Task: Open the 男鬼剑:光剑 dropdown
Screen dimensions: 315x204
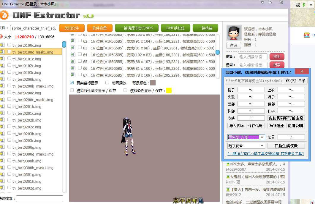Action: 262,137
